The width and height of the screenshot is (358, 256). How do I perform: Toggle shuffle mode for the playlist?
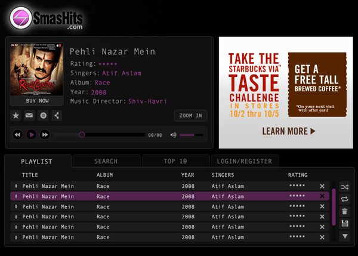(344, 187)
